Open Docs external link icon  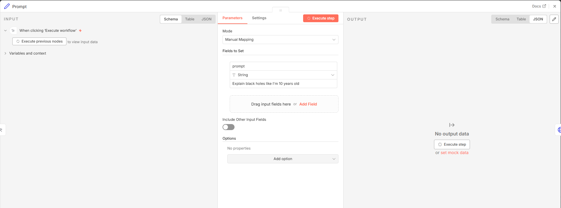[x=544, y=6]
